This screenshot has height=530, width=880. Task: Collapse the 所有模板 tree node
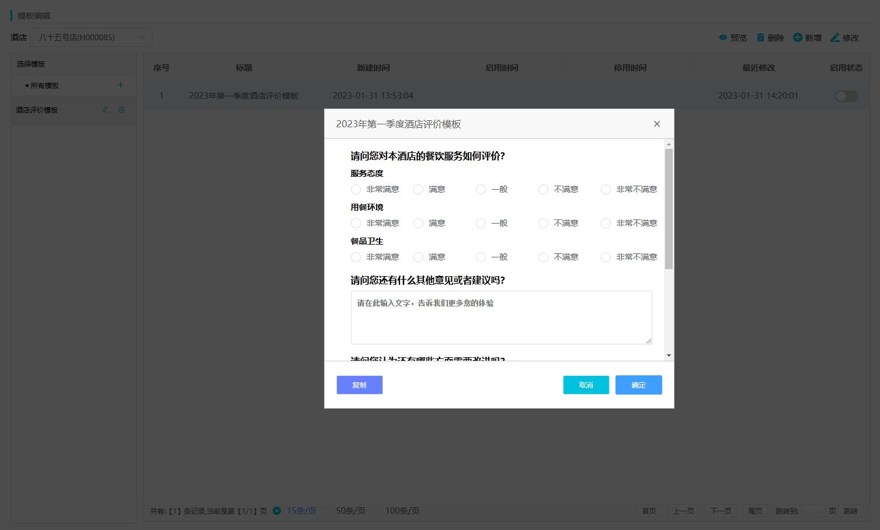pos(27,86)
